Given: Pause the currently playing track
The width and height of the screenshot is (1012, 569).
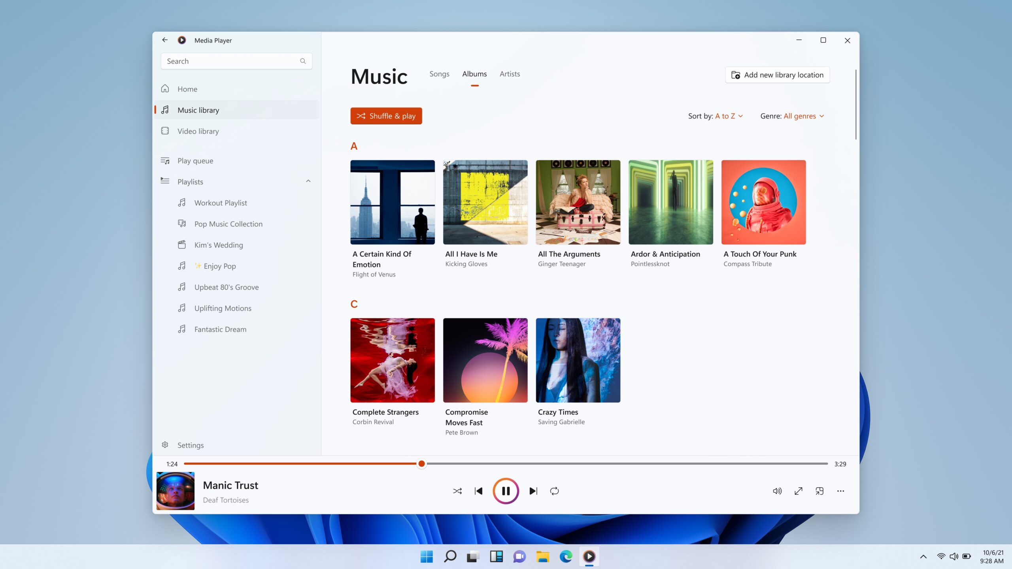Looking at the screenshot, I should pos(505,491).
